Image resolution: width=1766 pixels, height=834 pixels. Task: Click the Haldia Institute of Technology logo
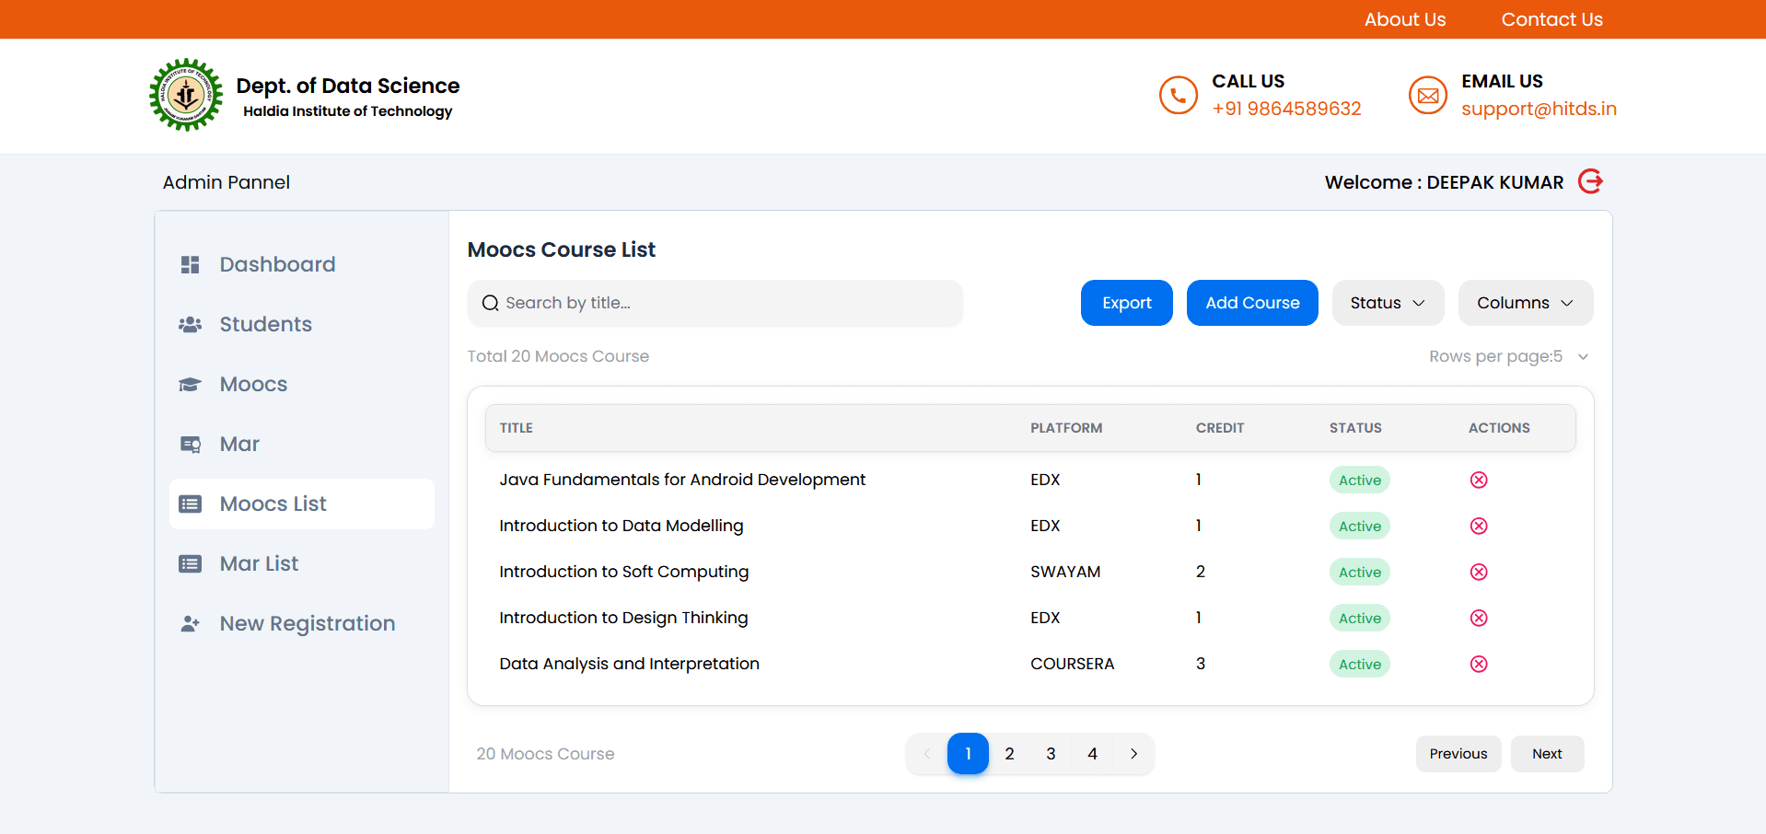coord(186,95)
